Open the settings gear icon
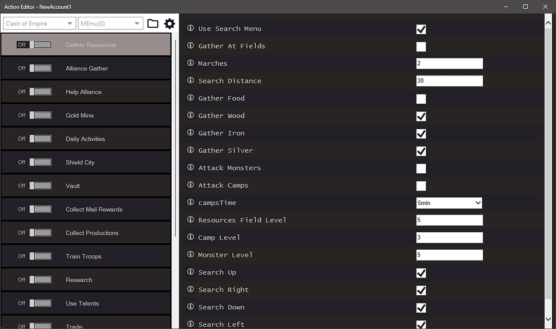 pos(170,23)
